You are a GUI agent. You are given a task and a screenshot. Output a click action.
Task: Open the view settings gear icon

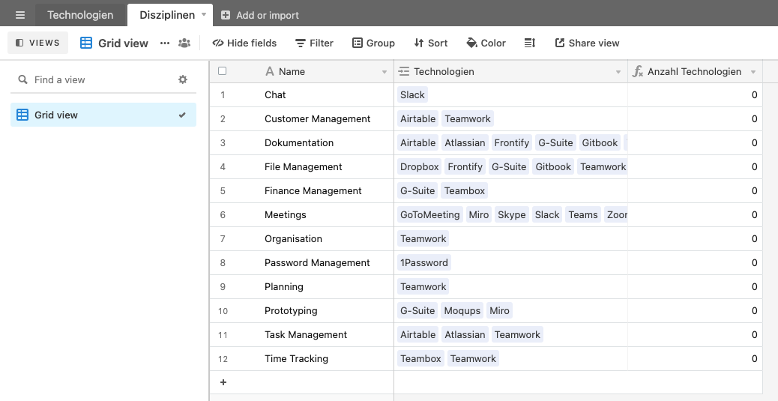pyautogui.click(x=183, y=79)
